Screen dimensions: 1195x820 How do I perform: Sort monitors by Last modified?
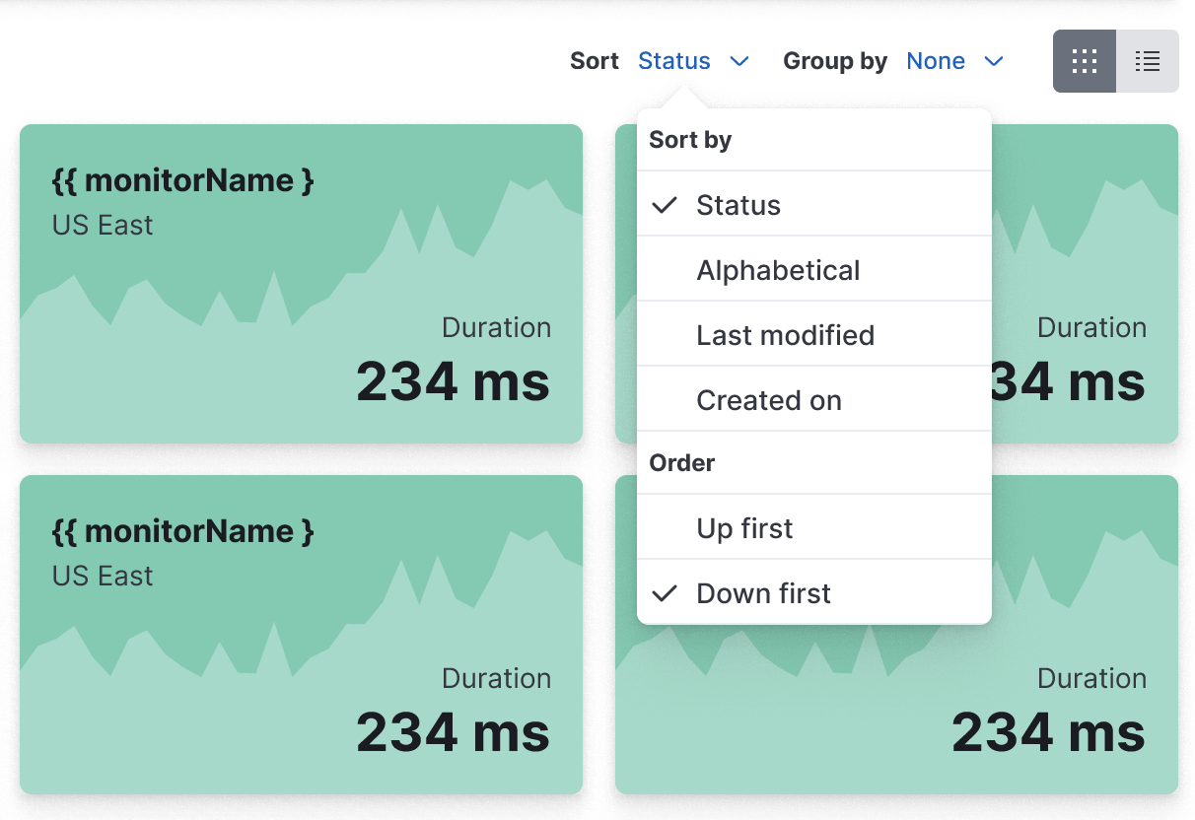coord(785,334)
